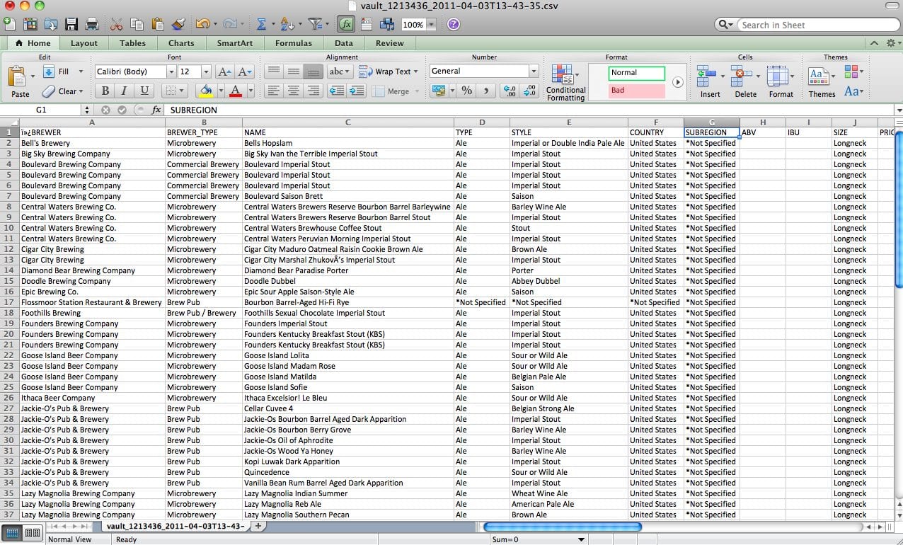Viewport: 903px width, 545px height.
Task: Toggle Underline formatting
Action: click(144, 91)
